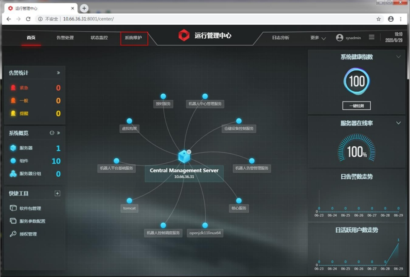Open 软件包管理 quick tool
Image resolution: width=411 pixels, height=277 pixels.
[x=30, y=208]
